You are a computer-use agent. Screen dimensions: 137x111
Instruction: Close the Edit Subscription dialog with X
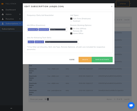(x=112, y=7)
